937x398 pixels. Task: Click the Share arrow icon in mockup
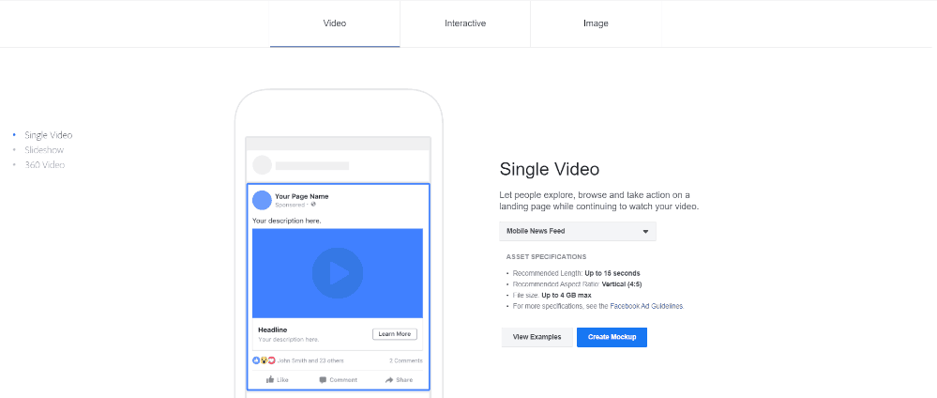(389, 380)
